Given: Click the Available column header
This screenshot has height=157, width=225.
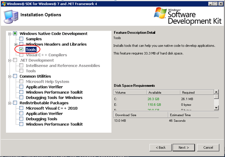Looking at the screenshot, I should click(163, 93).
